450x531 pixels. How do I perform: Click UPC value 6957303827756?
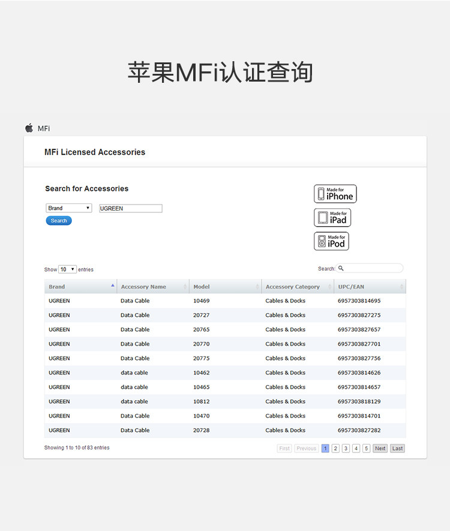click(x=359, y=358)
